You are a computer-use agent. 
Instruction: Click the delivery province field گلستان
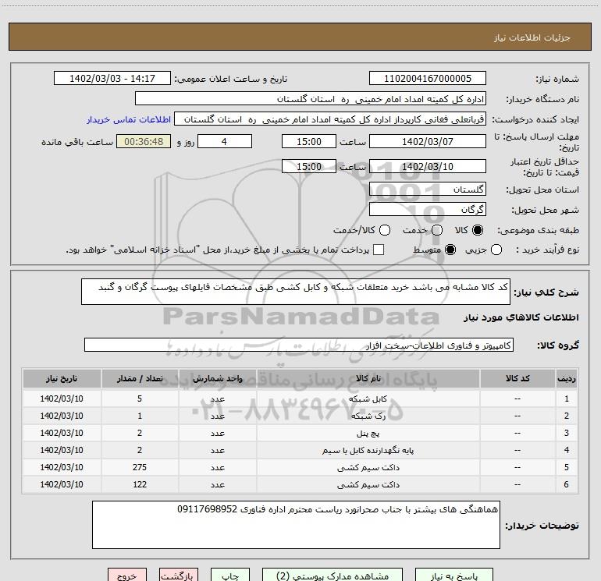click(x=428, y=190)
